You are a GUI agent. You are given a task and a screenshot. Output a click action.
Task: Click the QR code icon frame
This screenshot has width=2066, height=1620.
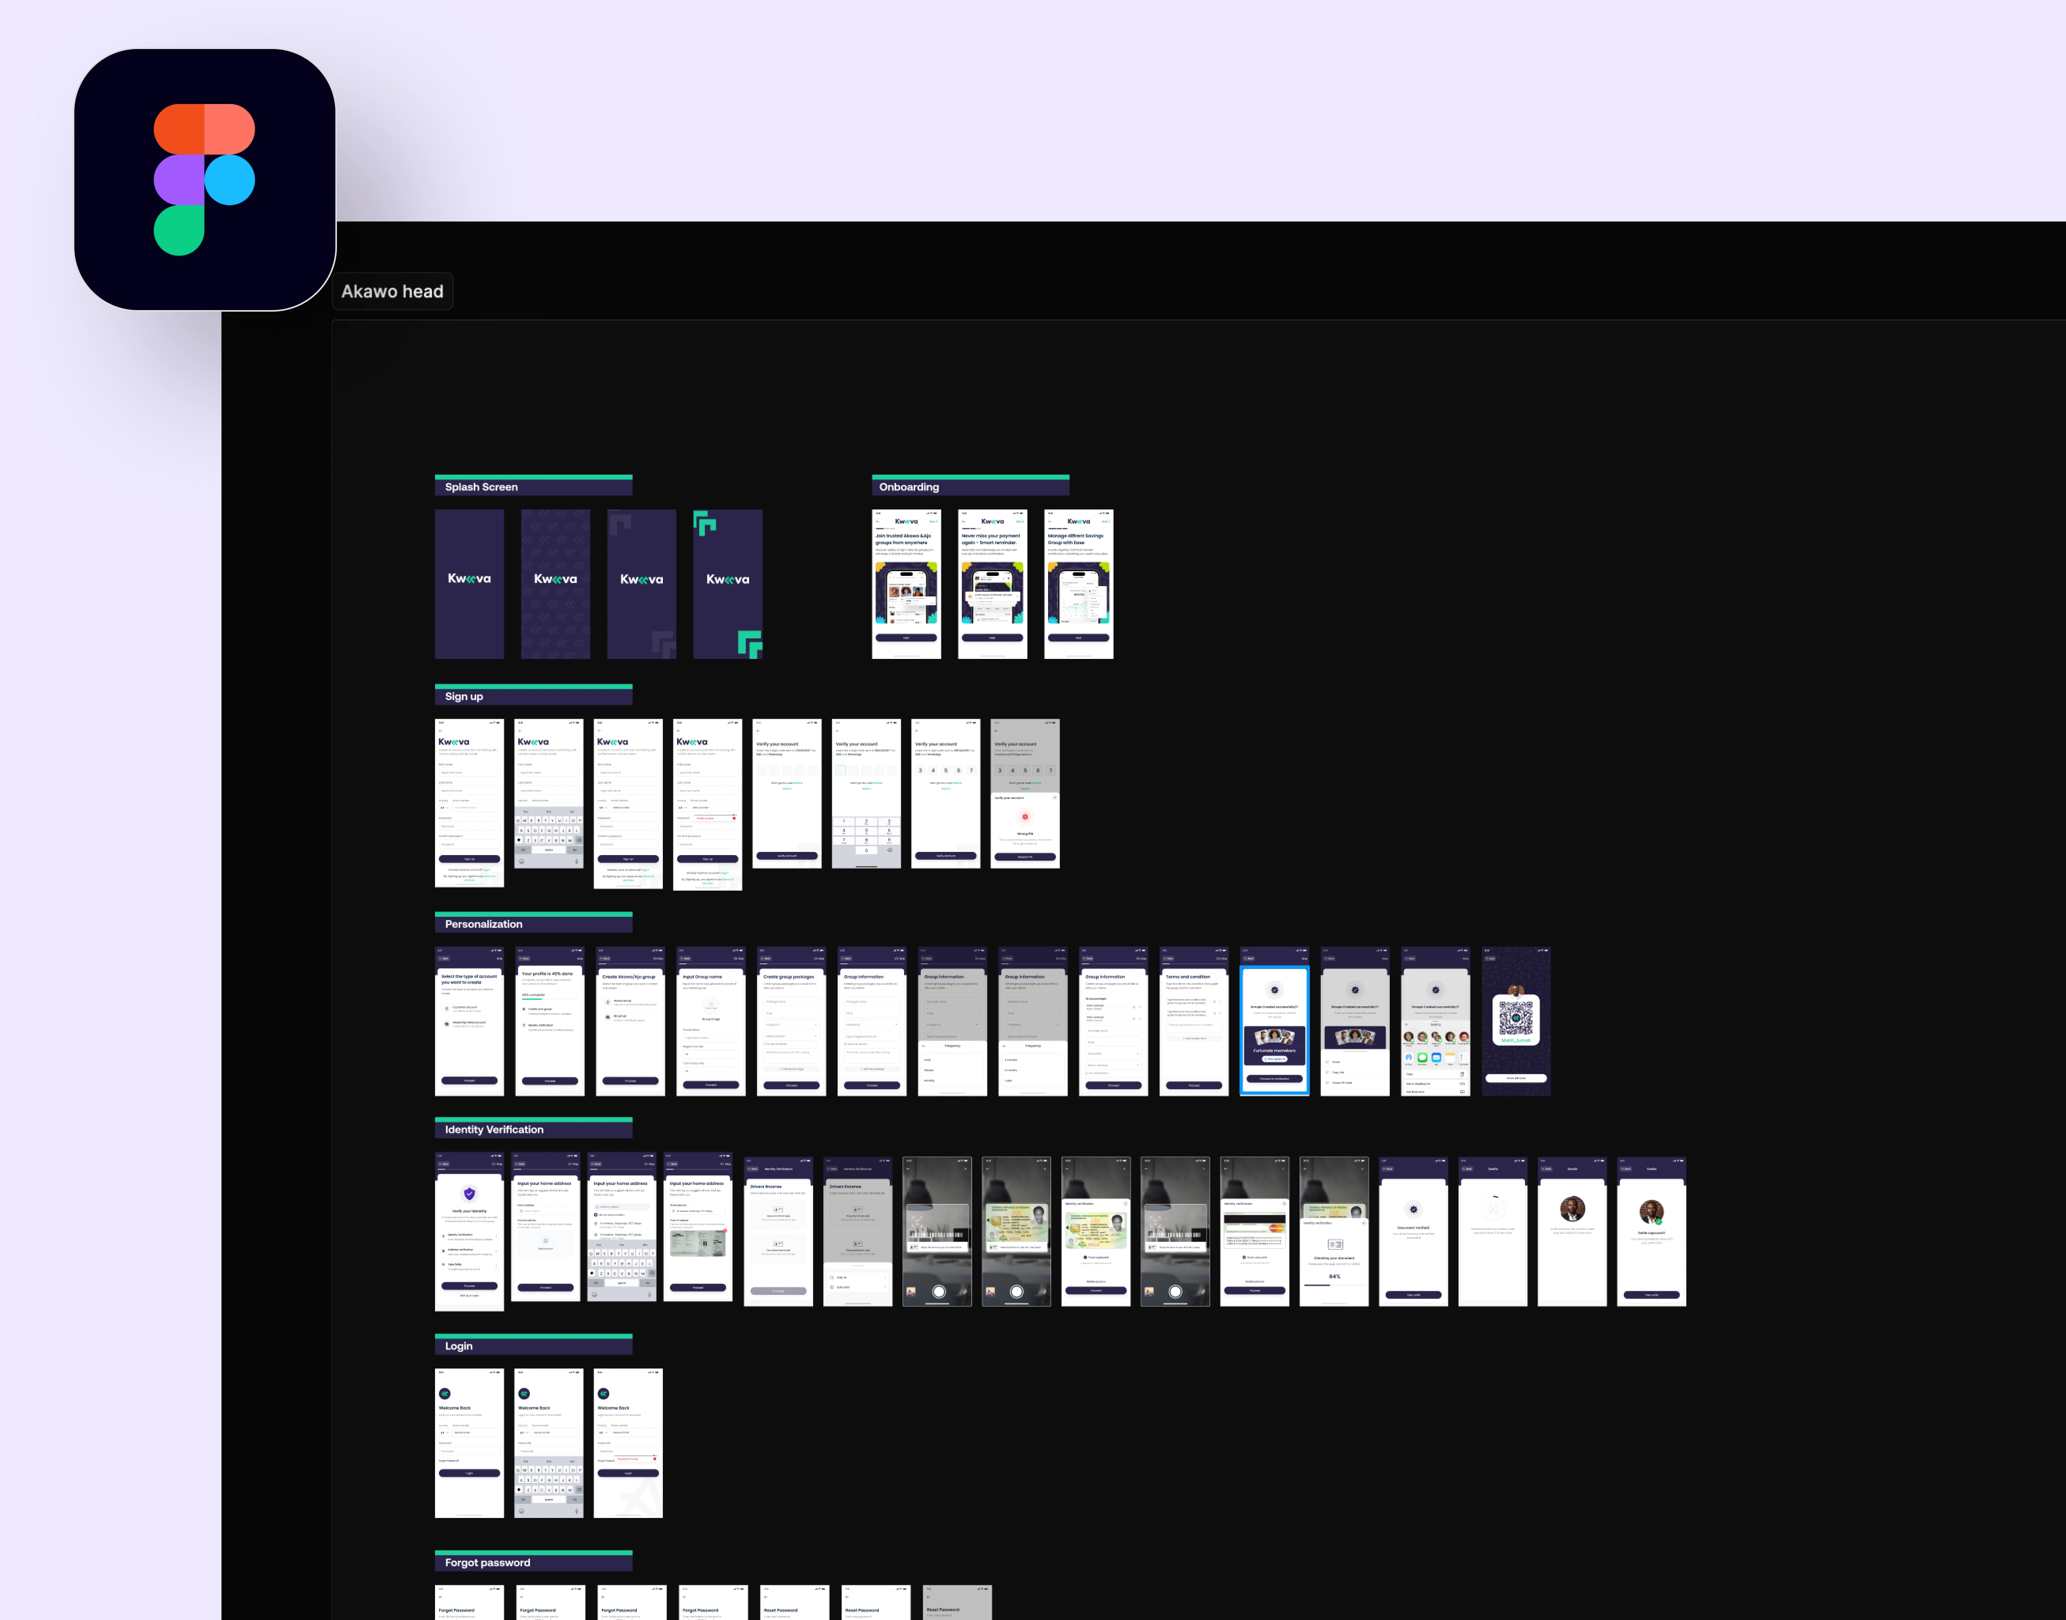[1515, 1019]
